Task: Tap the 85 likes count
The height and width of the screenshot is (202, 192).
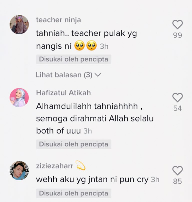Action: tap(177, 181)
